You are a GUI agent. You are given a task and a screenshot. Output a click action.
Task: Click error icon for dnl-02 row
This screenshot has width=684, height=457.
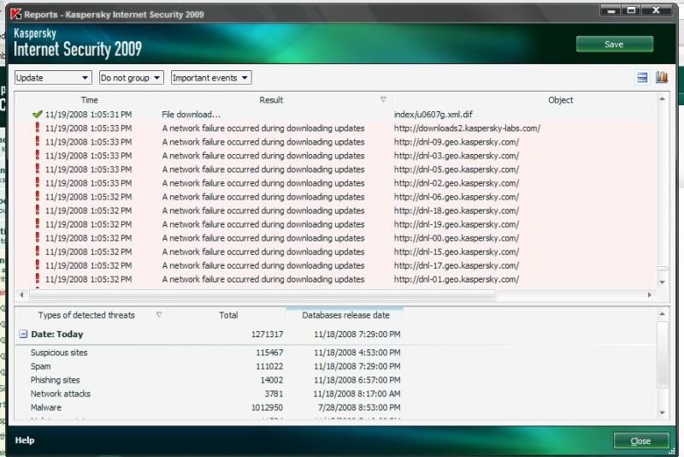point(38,182)
